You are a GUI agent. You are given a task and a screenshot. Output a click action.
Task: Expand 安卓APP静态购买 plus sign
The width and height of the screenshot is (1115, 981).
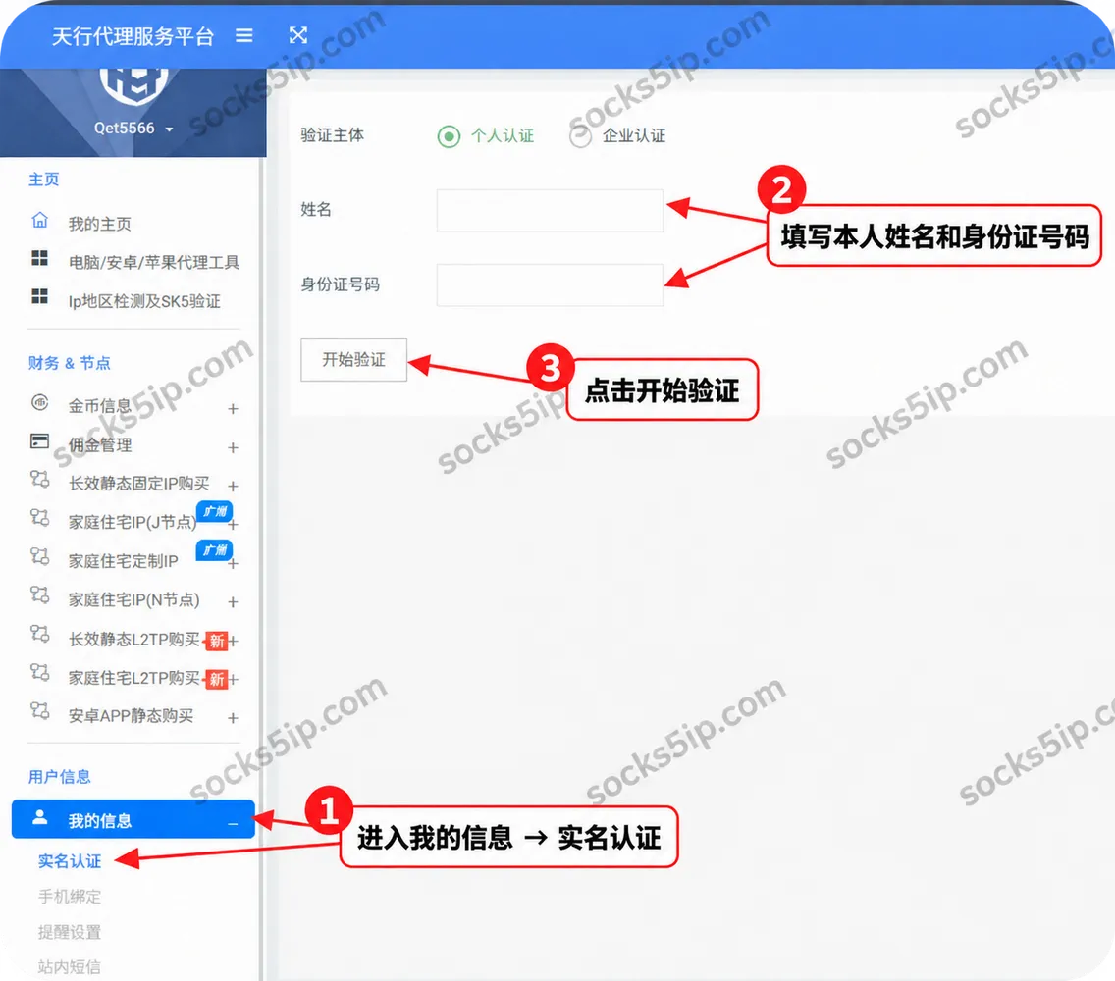233,718
